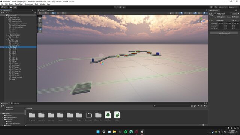Screen dimensions: 240x135
Task: Open the Layout dropdown in the top toolbar
Action: (x=234, y=7)
